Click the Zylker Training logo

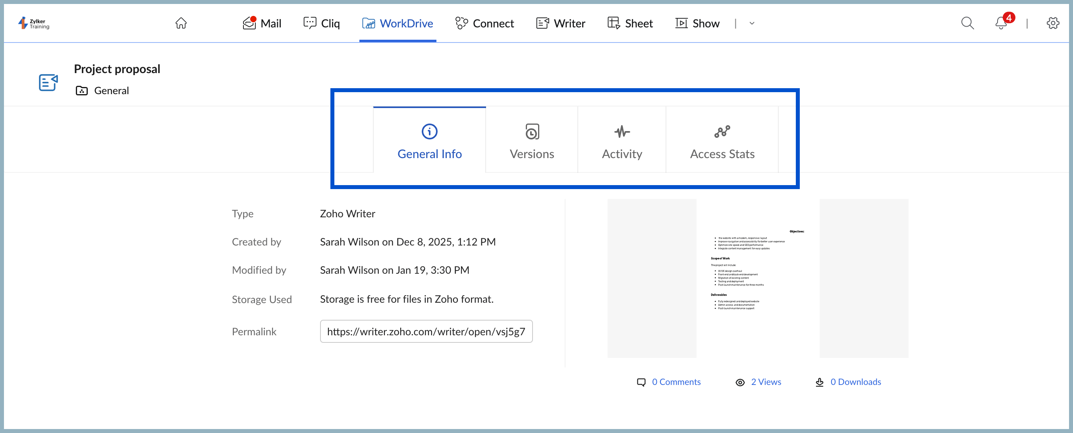[x=33, y=23]
